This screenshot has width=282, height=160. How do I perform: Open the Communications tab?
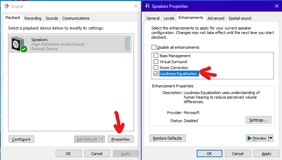point(76,18)
